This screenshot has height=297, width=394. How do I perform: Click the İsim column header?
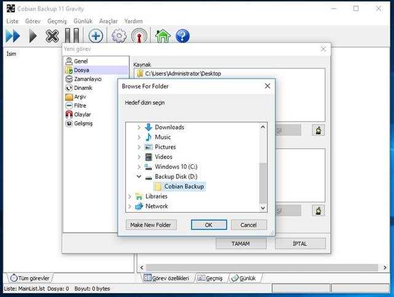coord(11,53)
